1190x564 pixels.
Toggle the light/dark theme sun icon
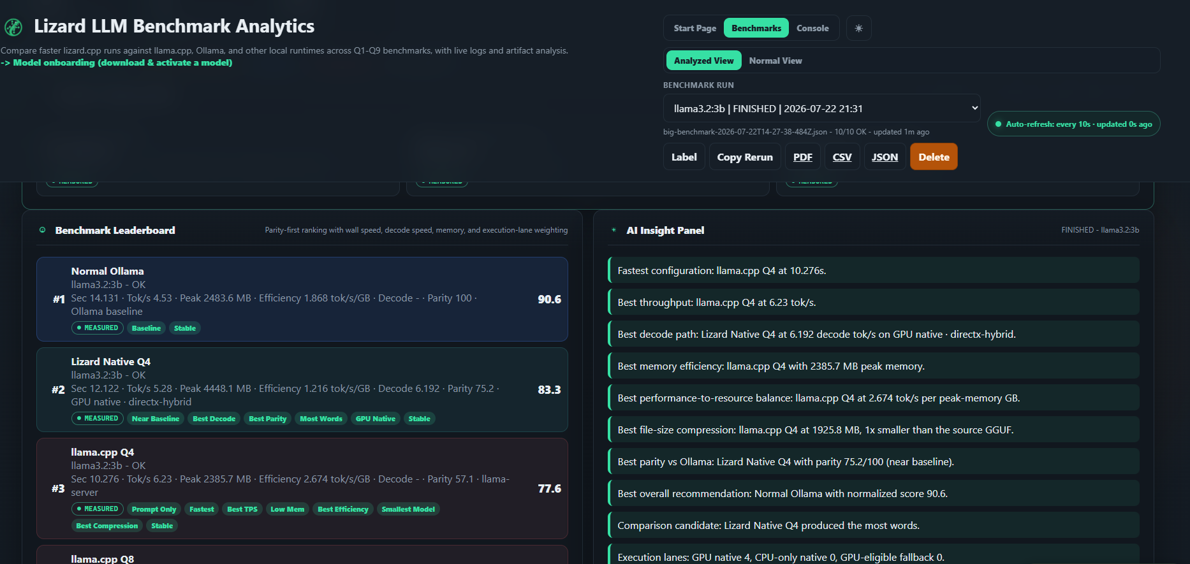pyautogui.click(x=858, y=28)
